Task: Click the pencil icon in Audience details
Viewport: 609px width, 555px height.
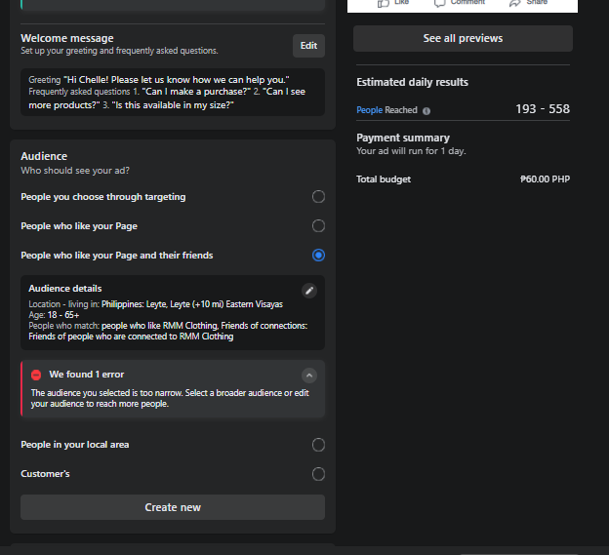Action: tap(309, 291)
